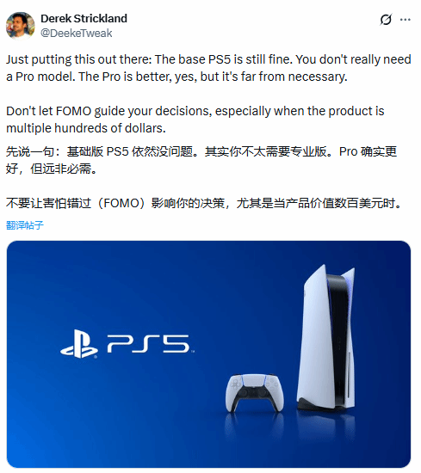Click the white PS5 console in picture
This screenshot has width=421, height=473.
tap(327, 337)
